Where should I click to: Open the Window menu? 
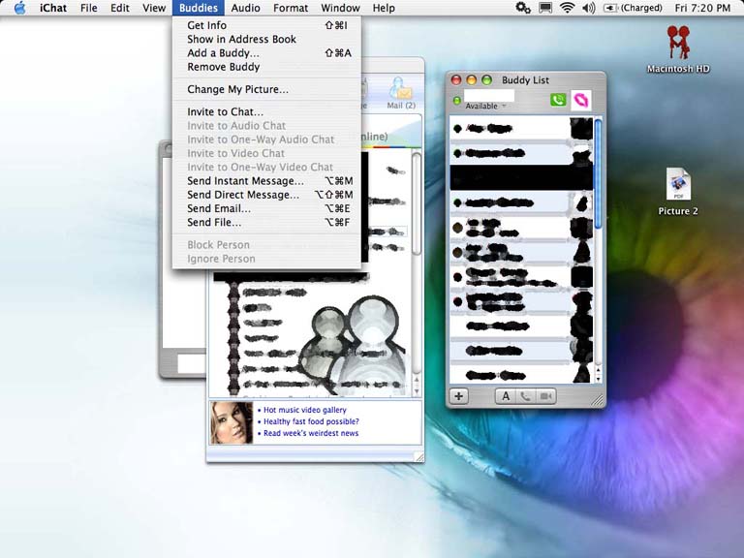point(340,8)
